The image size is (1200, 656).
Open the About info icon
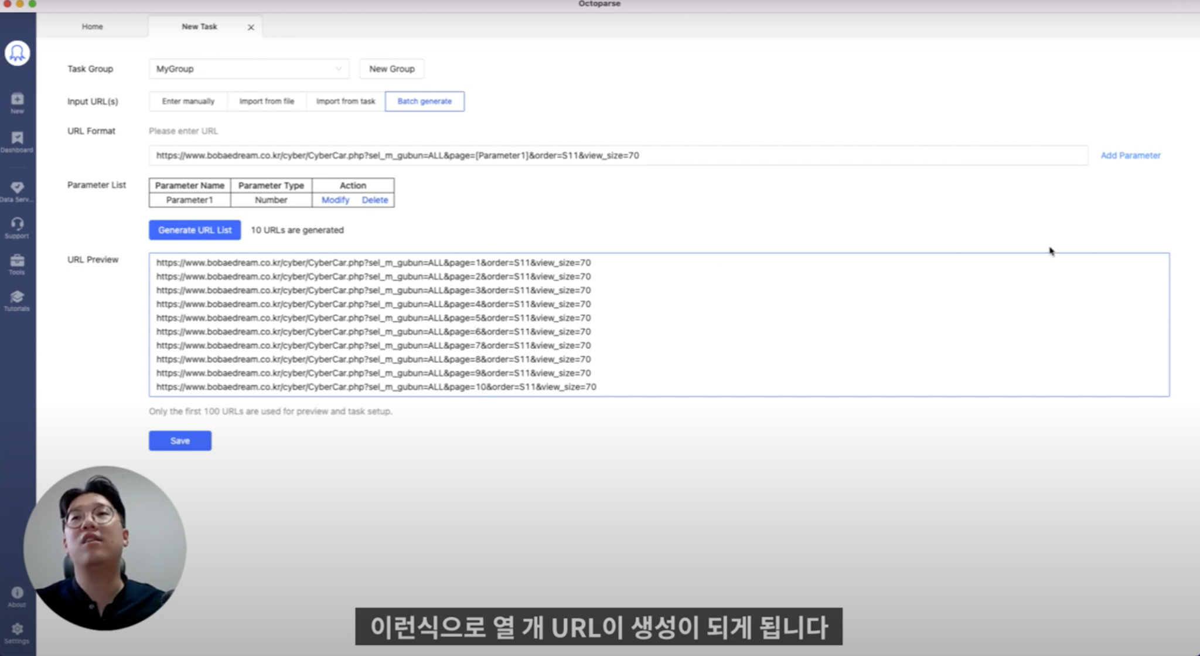18,597
